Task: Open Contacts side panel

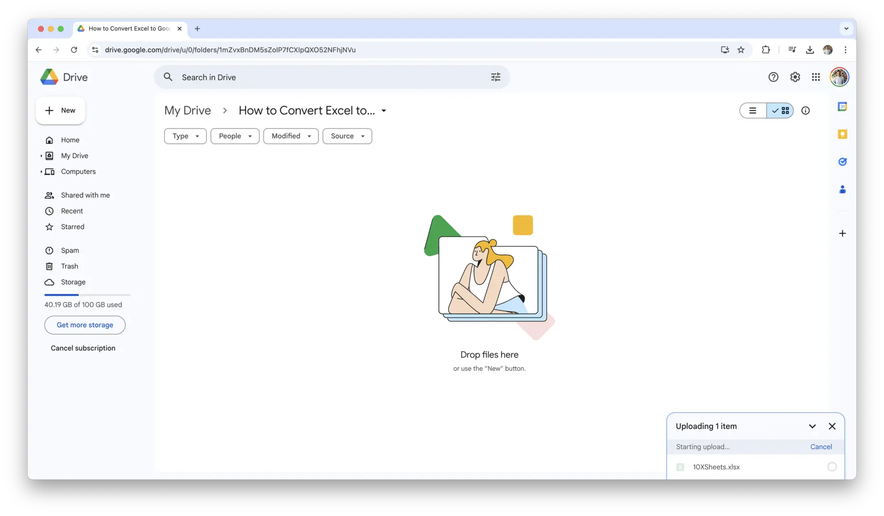Action: point(842,190)
